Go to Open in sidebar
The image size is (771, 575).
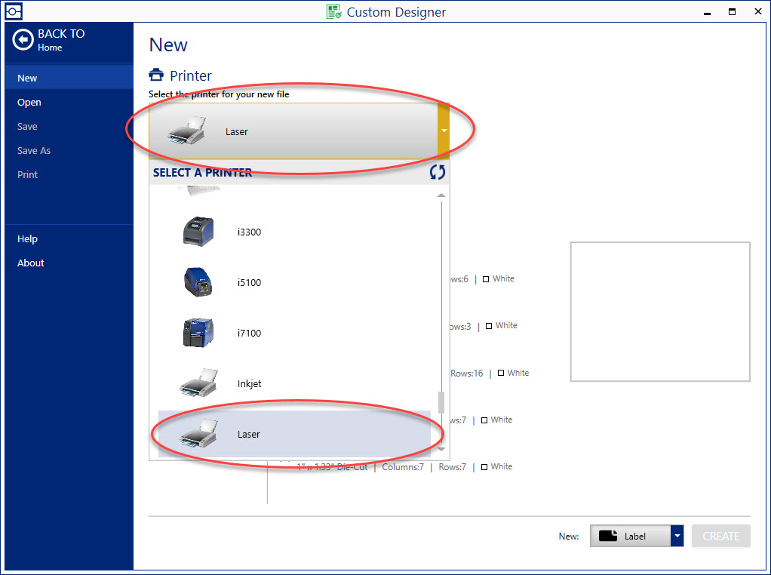(x=29, y=102)
